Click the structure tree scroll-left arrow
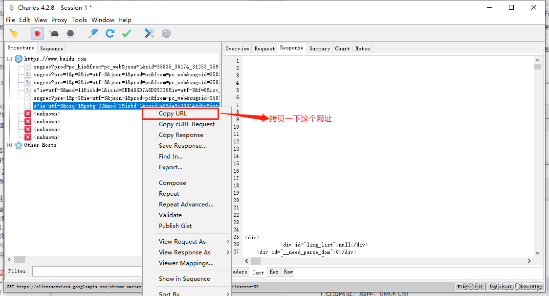The image size is (549, 296). tap(9, 260)
